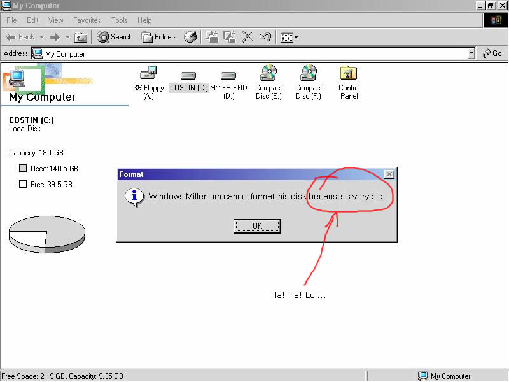Click the "Free: 39.5 GB" label
The width and height of the screenshot is (509, 382).
52,185
